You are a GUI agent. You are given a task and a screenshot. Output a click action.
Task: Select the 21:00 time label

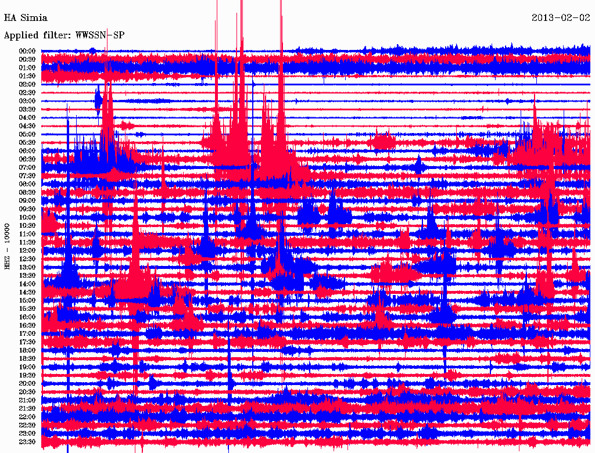27,400
